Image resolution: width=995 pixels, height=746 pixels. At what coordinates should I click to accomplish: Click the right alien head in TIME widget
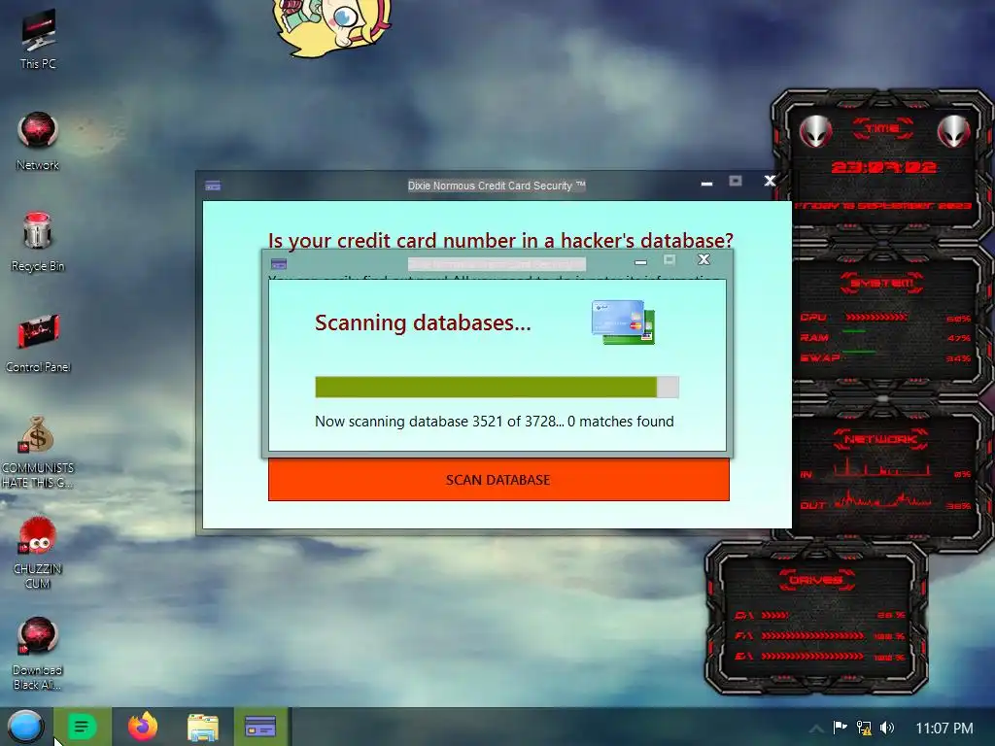(954, 131)
